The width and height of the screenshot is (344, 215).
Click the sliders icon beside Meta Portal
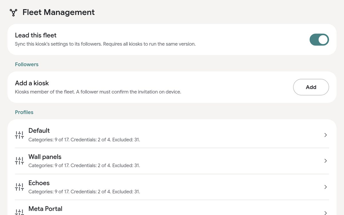tap(19, 212)
